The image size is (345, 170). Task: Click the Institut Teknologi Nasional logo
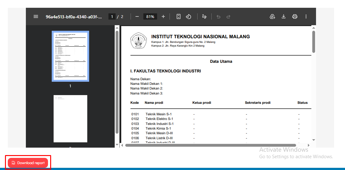(x=138, y=41)
